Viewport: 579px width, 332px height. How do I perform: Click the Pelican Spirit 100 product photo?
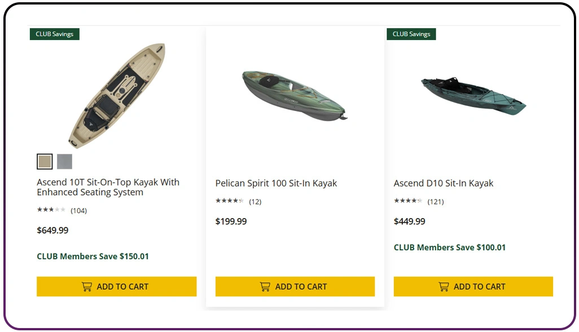click(294, 93)
